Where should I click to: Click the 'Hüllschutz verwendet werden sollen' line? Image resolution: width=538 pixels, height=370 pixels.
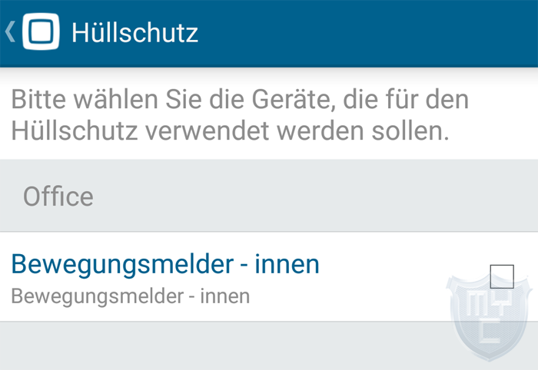(x=231, y=131)
